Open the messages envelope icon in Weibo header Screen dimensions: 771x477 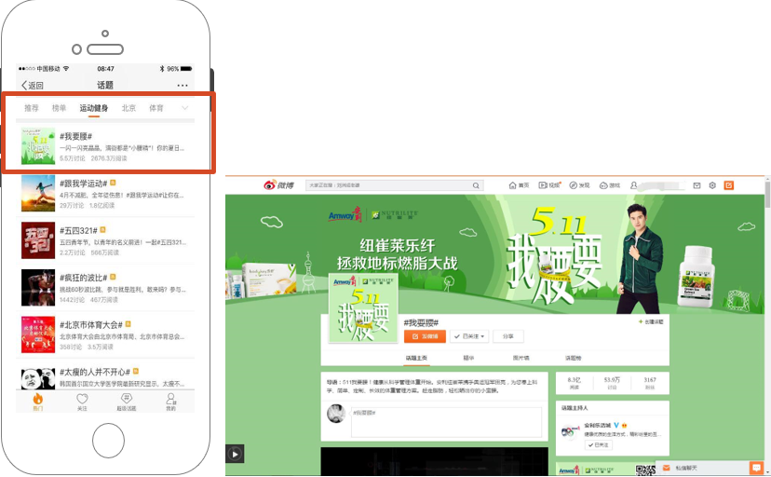(x=697, y=185)
